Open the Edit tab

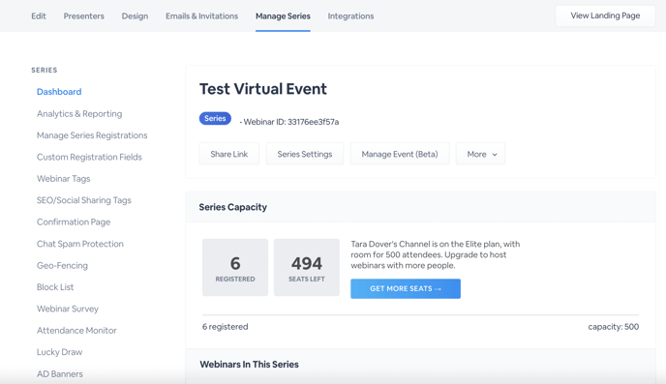(x=38, y=16)
